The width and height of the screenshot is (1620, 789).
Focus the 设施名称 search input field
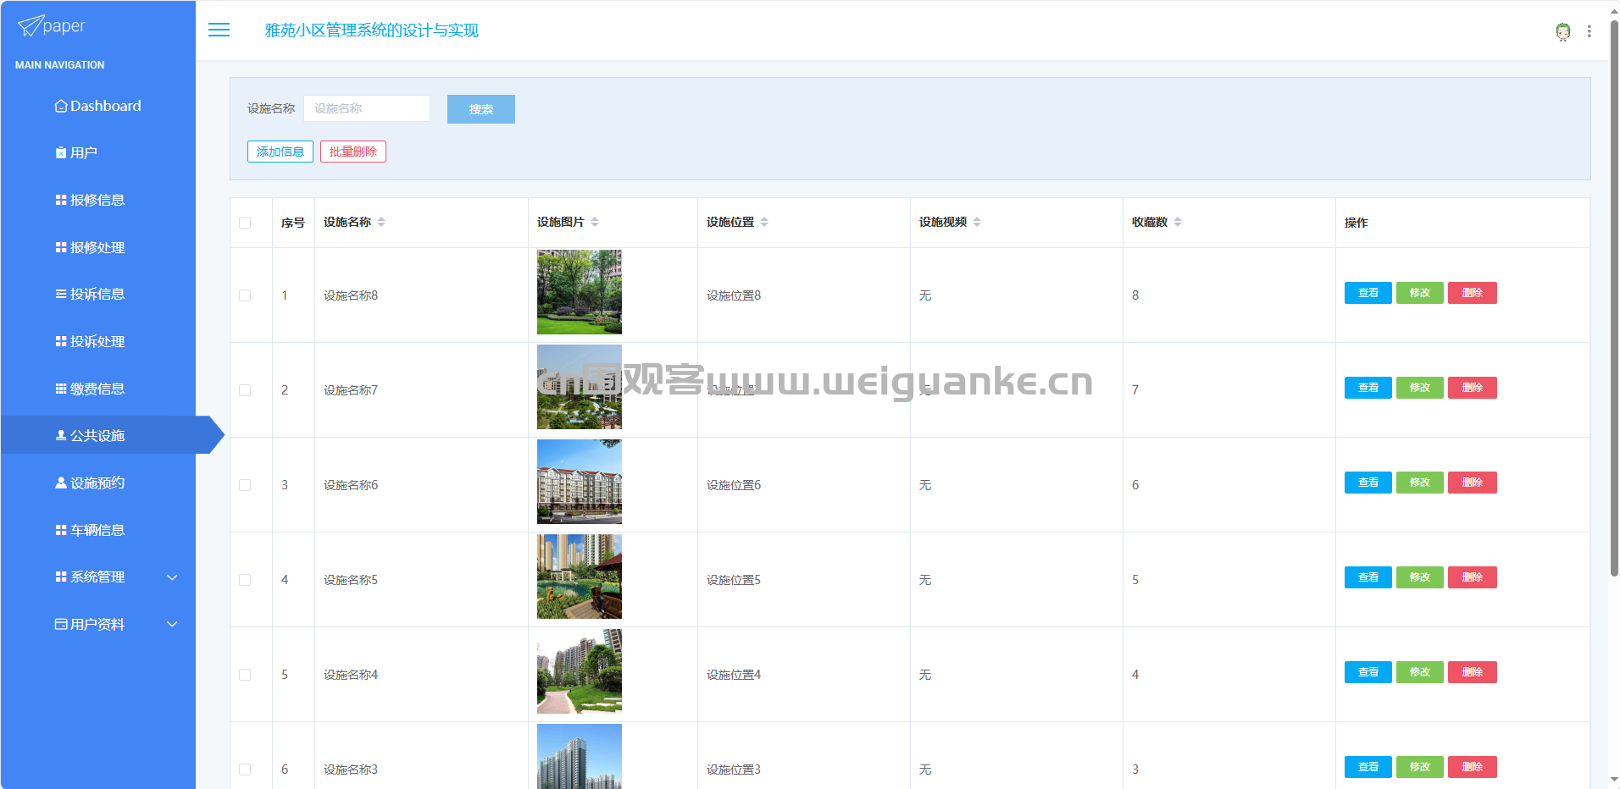pos(366,108)
